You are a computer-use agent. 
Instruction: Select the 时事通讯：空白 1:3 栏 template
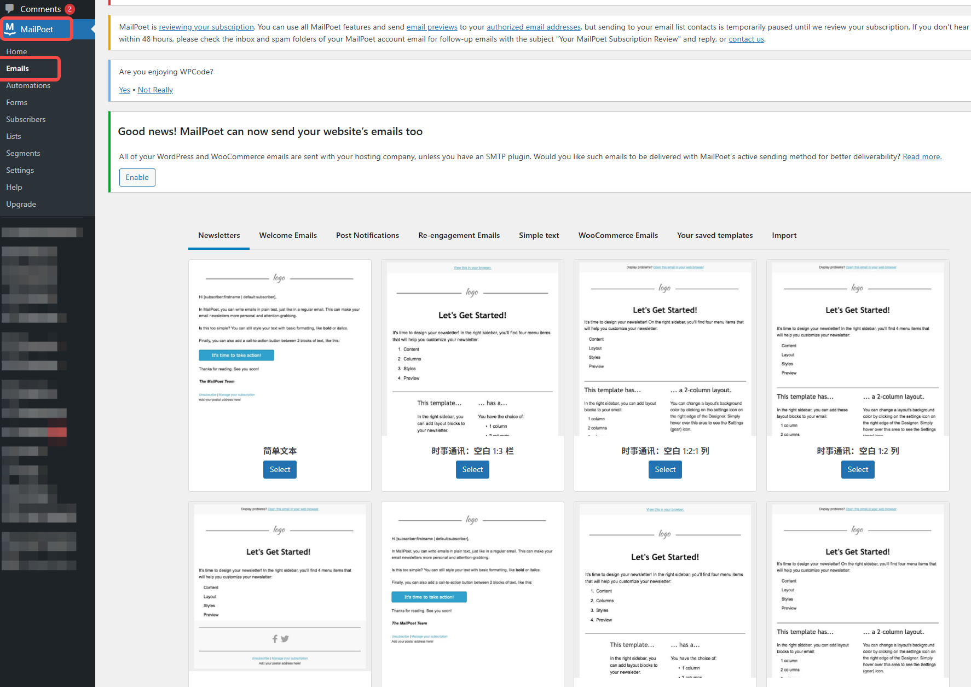point(472,469)
